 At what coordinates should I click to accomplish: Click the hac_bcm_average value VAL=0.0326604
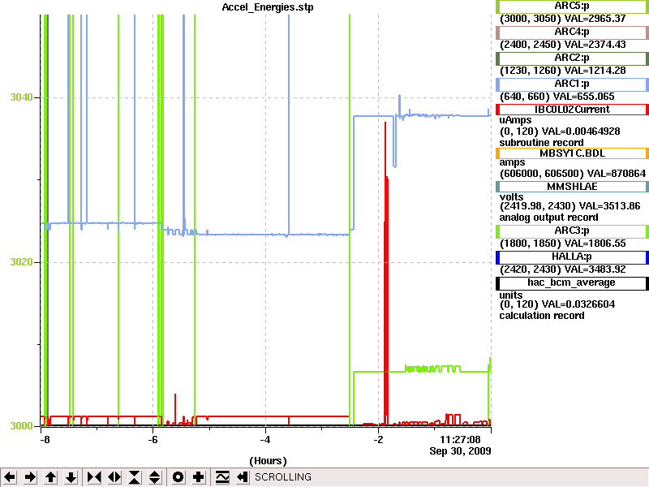[578, 304]
